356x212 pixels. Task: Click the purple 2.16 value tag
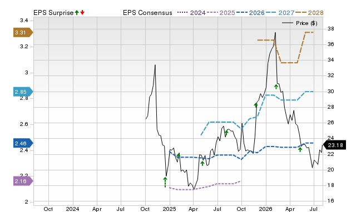click(23, 181)
